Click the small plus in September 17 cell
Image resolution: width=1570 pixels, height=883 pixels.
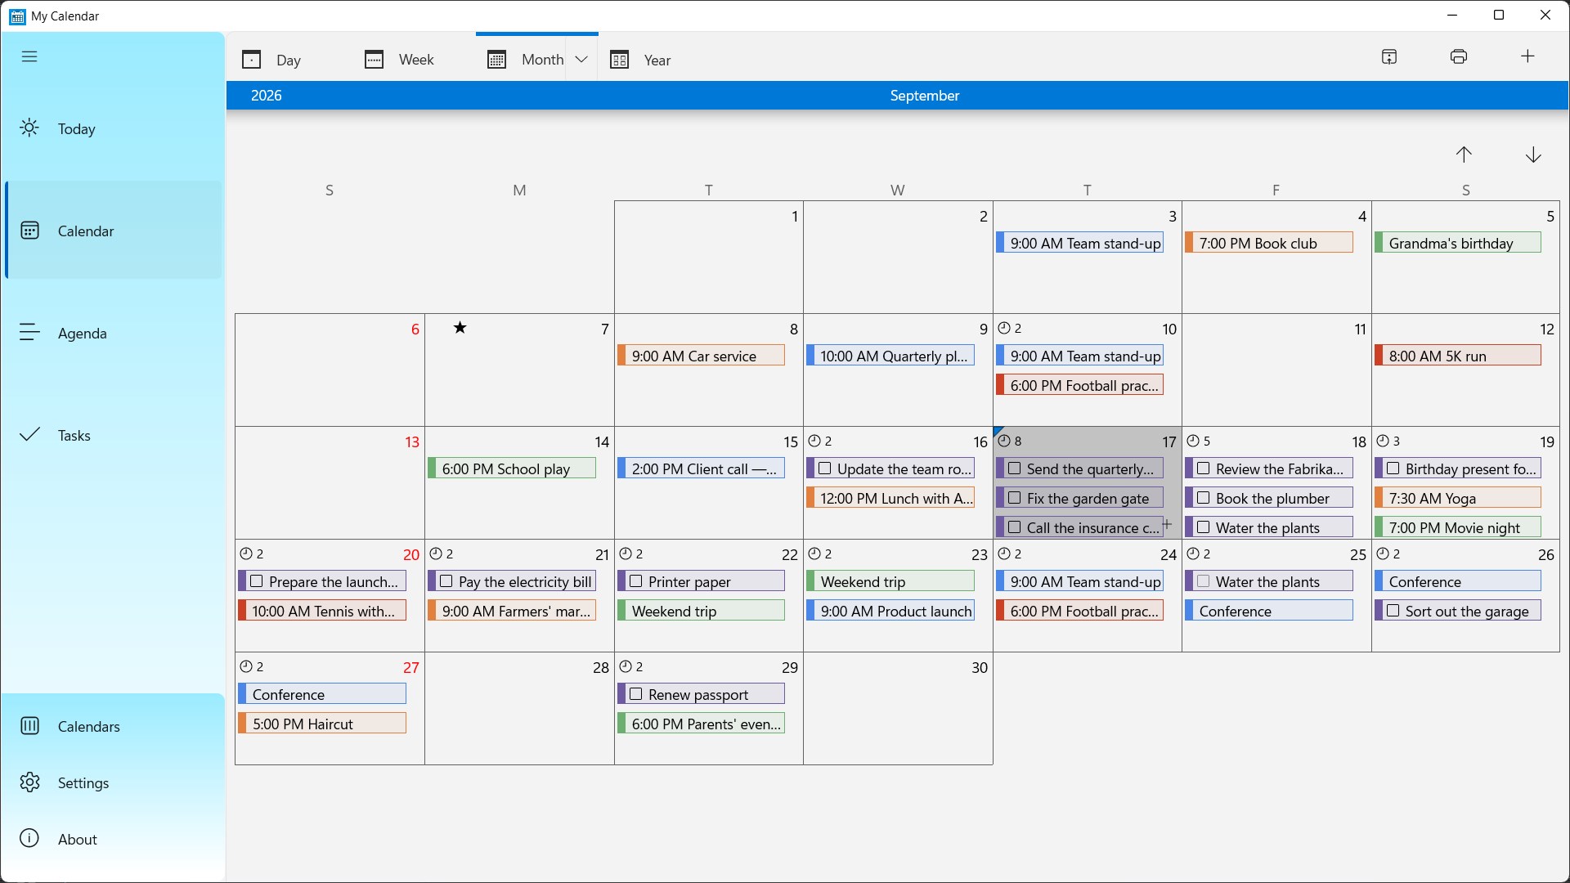pyautogui.click(x=1168, y=524)
